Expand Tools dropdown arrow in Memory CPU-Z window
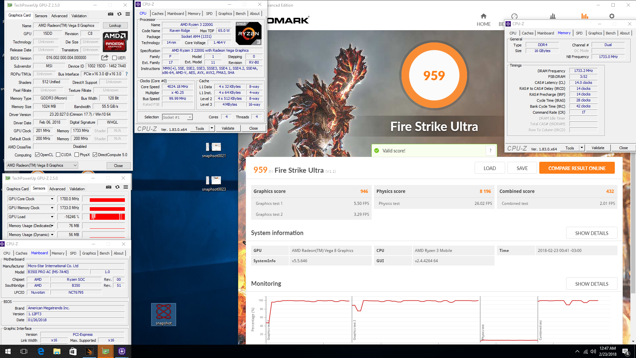Viewport: 636px width, 358px height. (582, 148)
